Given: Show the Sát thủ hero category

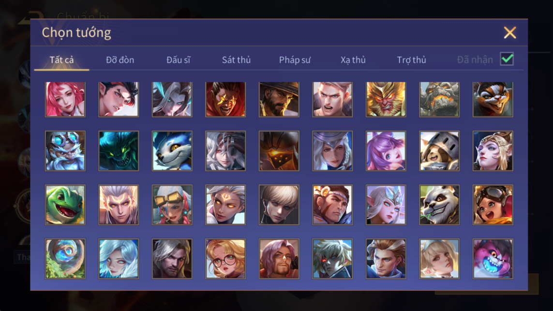Looking at the screenshot, I should [x=236, y=60].
